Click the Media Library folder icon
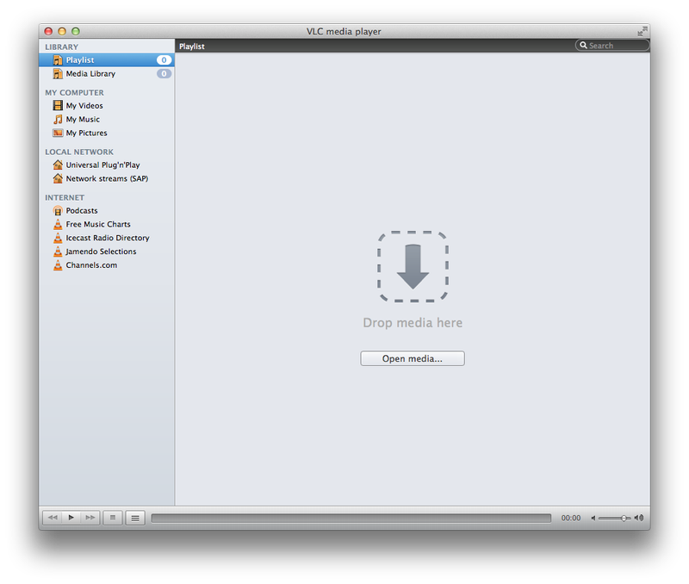 pos(58,73)
